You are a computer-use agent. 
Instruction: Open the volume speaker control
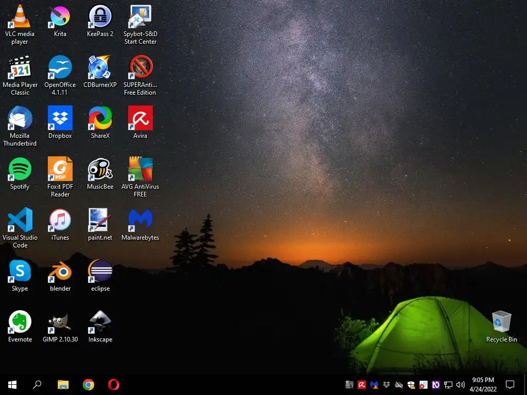click(x=461, y=385)
